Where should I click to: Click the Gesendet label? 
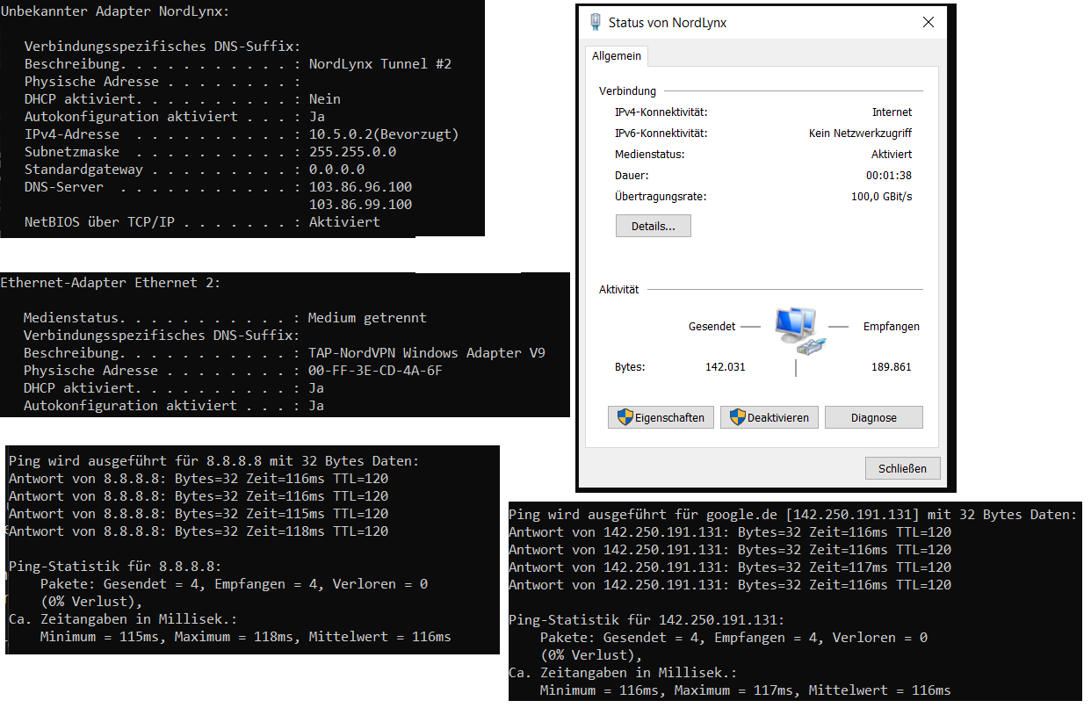[712, 327]
